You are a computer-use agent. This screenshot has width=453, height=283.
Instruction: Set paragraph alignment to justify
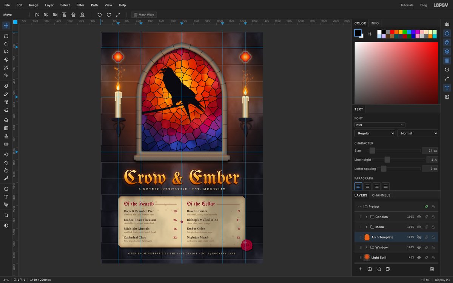pos(385,186)
